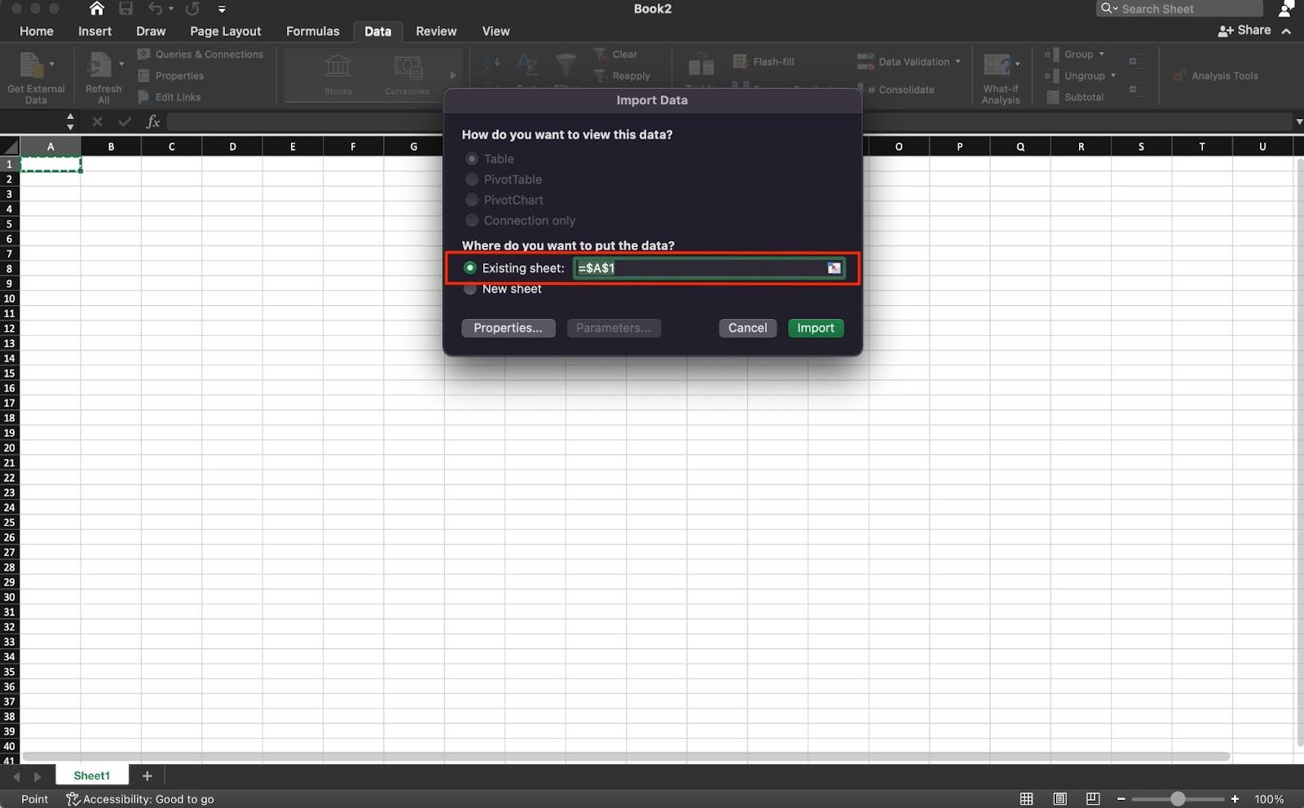
Task: Open the Formulas ribbon tab
Action: coord(312,31)
